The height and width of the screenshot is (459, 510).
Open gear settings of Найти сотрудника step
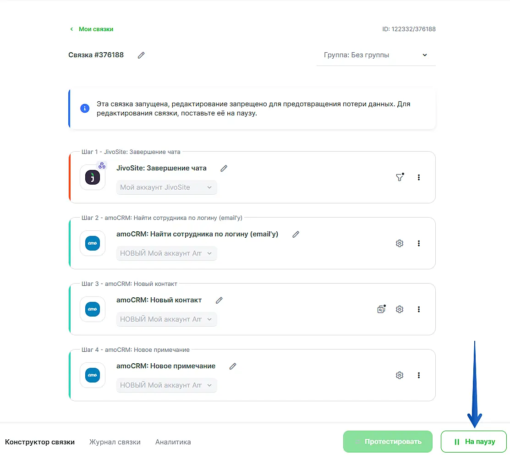400,243
